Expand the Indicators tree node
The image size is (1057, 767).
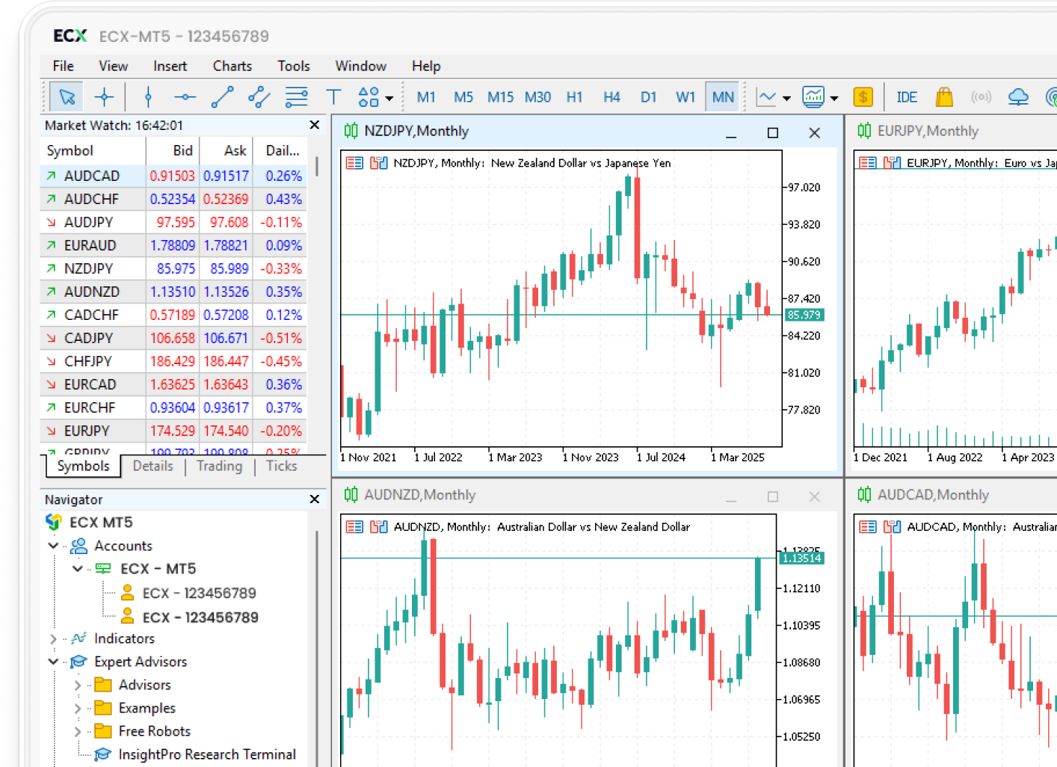[x=53, y=639]
